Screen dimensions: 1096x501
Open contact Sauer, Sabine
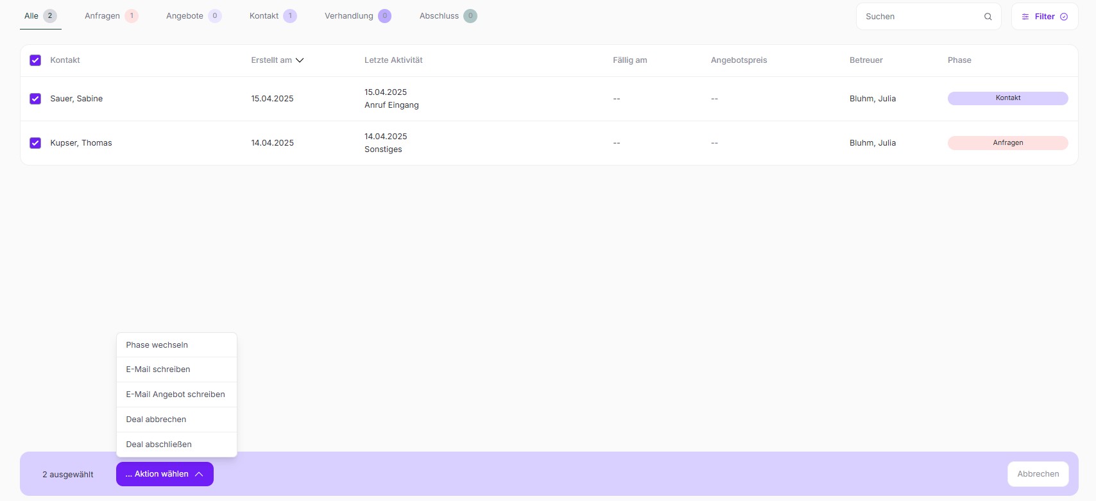[x=76, y=99]
